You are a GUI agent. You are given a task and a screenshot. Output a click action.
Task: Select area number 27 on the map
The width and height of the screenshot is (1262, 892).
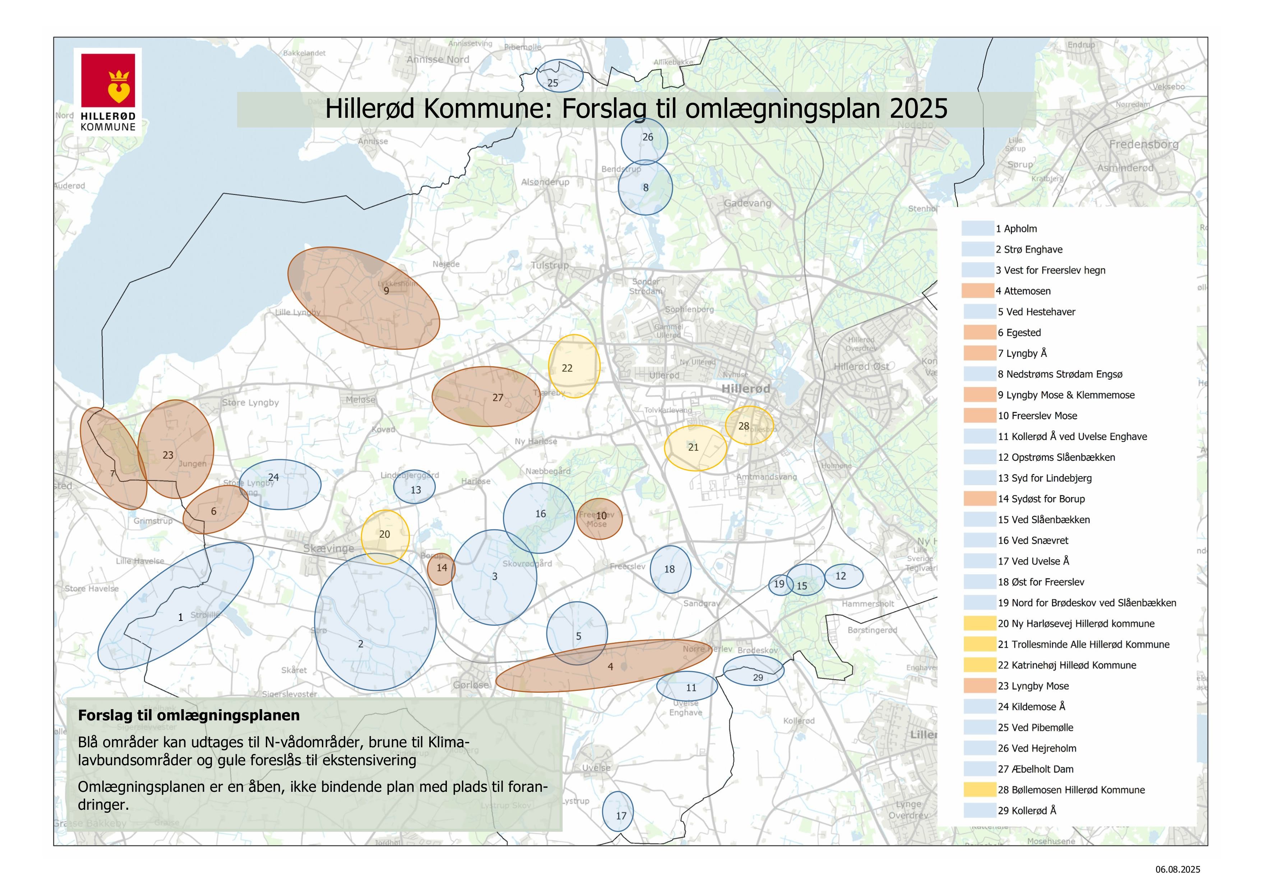click(486, 396)
